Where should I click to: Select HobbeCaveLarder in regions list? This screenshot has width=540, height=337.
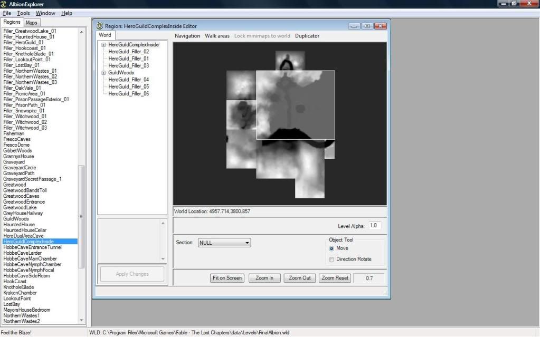22,253
